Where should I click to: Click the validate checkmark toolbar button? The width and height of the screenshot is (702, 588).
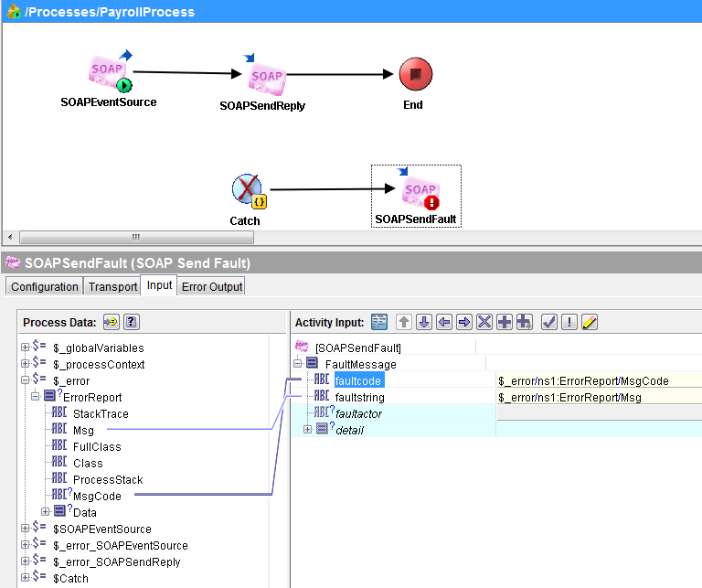point(549,322)
